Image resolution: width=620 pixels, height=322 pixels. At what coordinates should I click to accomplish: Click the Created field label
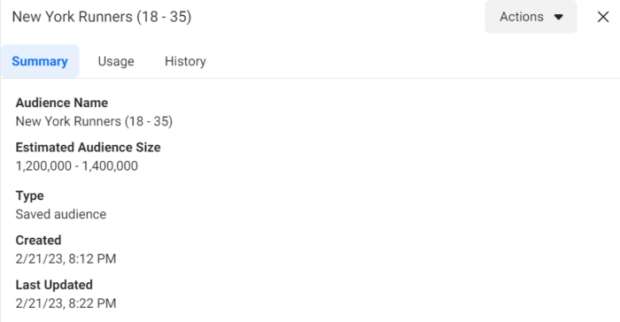click(38, 241)
